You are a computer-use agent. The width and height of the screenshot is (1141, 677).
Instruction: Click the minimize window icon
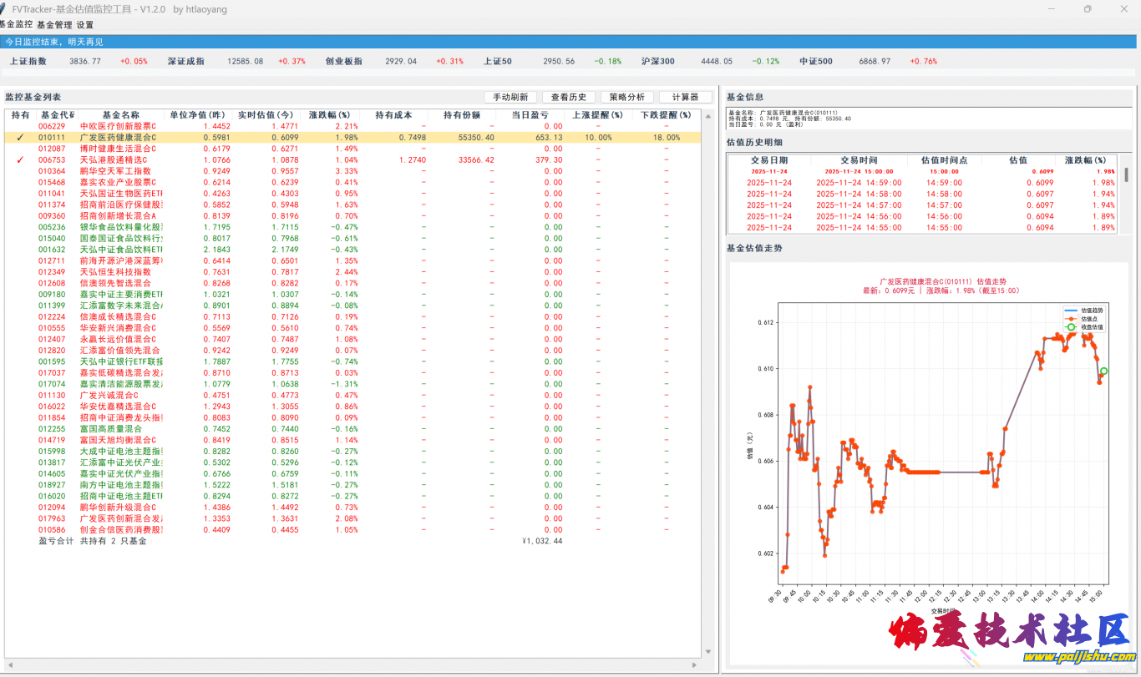(1049, 9)
